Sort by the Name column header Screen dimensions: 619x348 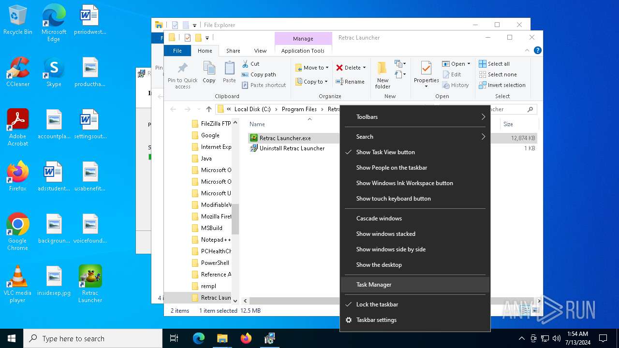pyautogui.click(x=257, y=124)
